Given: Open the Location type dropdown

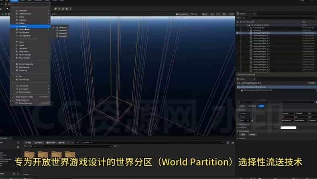Looking at the screenshot, I should point(244,114).
